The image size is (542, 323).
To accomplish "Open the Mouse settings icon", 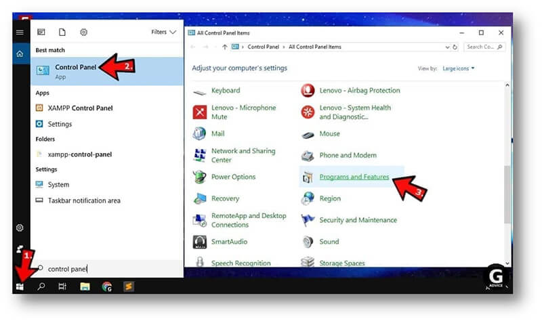I will coord(308,134).
